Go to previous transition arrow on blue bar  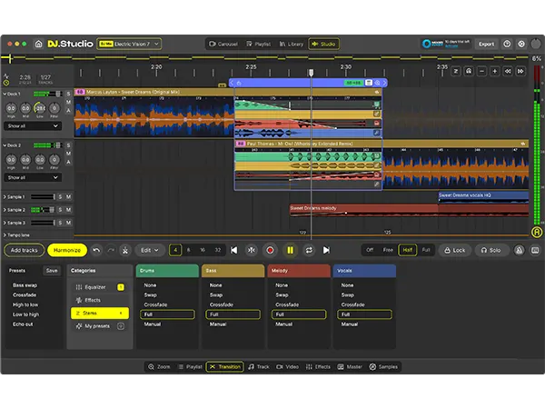pyautogui.click(x=232, y=83)
